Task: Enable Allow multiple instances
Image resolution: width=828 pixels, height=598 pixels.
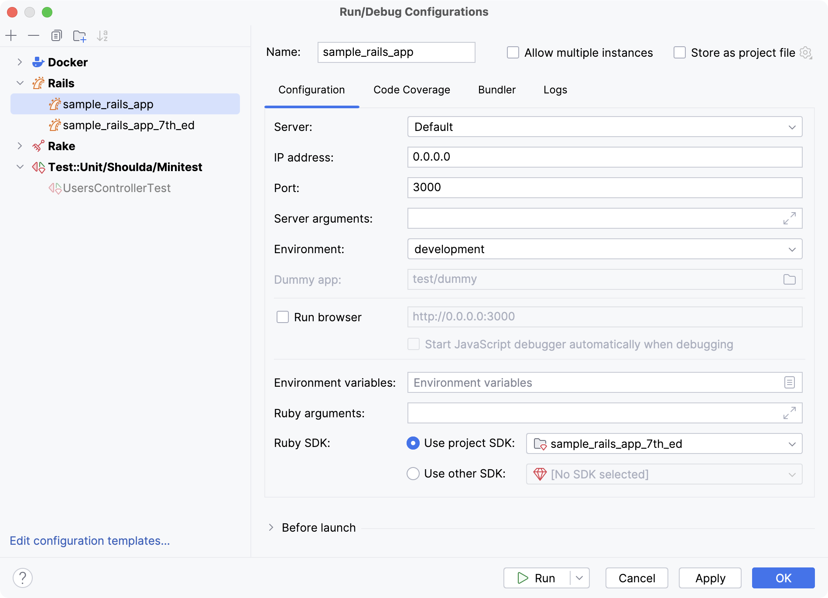Action: tap(513, 52)
